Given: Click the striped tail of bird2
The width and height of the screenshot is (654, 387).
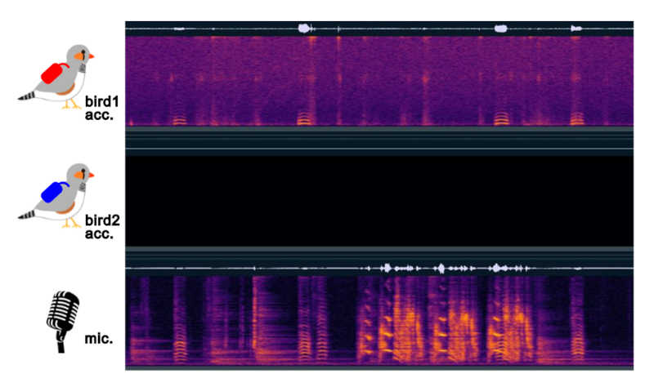Looking at the screenshot, I should [29, 216].
